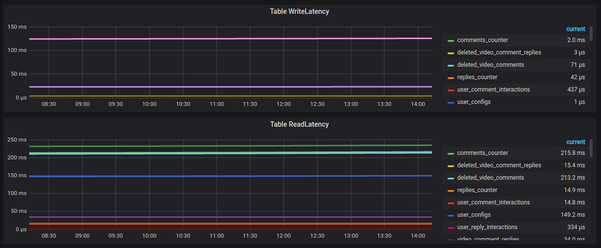Toggle comments_counter series in ReadLatency legend
This screenshot has height=248, width=601.
(482, 153)
